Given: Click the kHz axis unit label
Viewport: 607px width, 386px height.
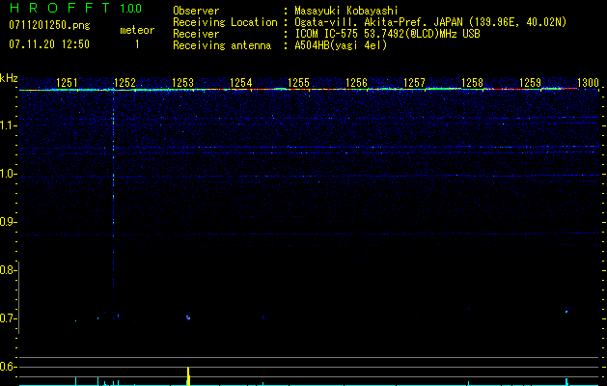Looking at the screenshot, I should point(9,77).
